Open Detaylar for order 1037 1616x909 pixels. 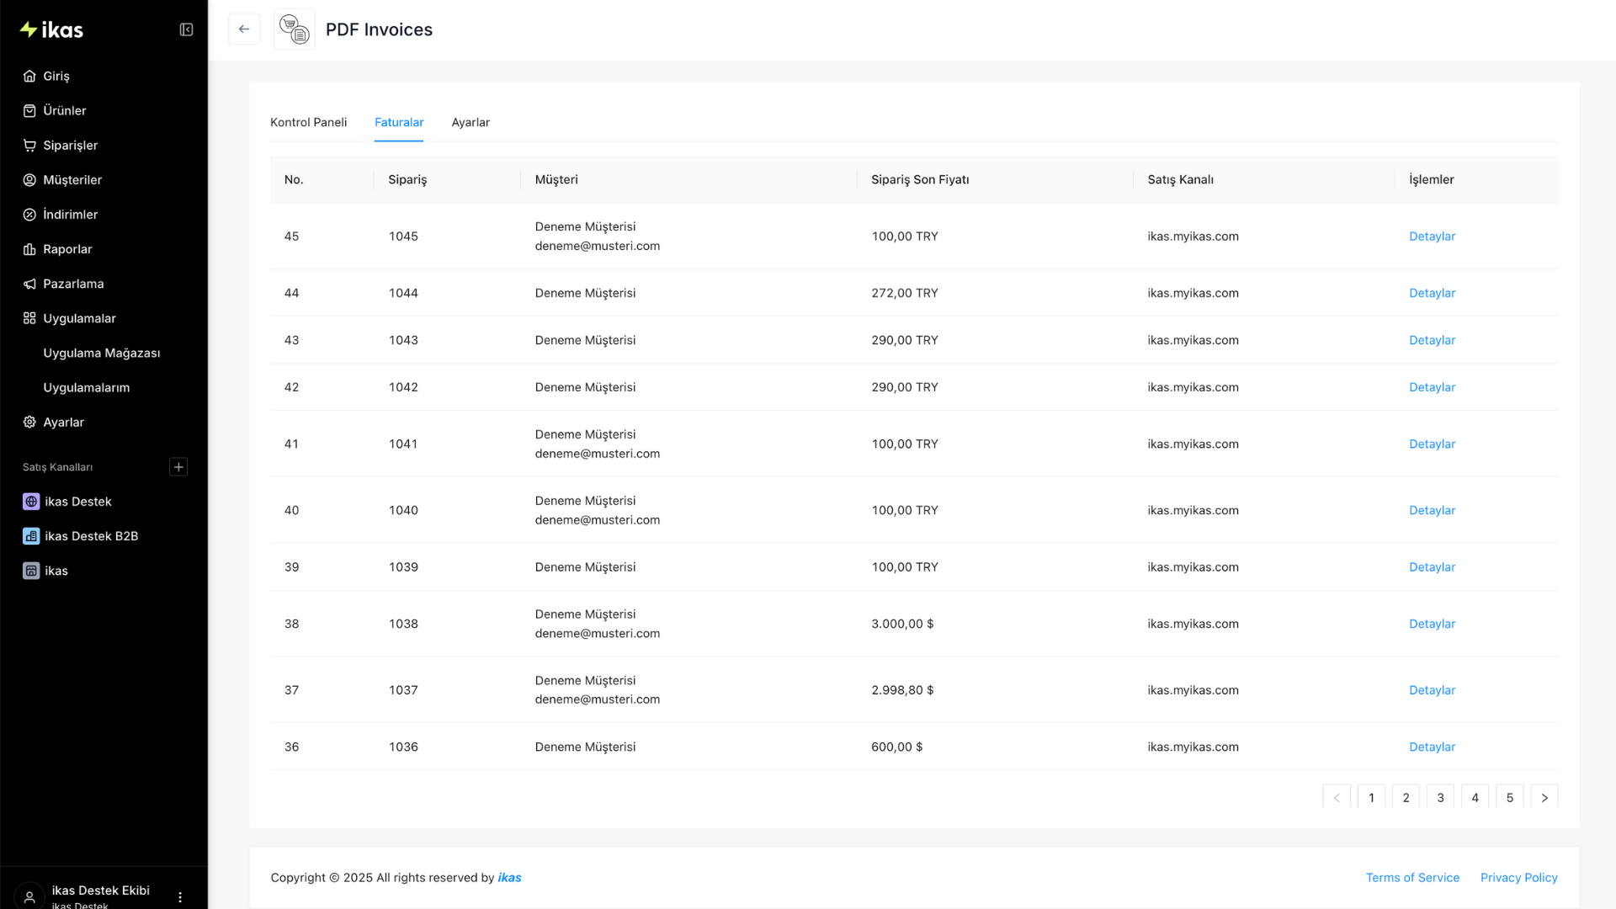(x=1432, y=690)
